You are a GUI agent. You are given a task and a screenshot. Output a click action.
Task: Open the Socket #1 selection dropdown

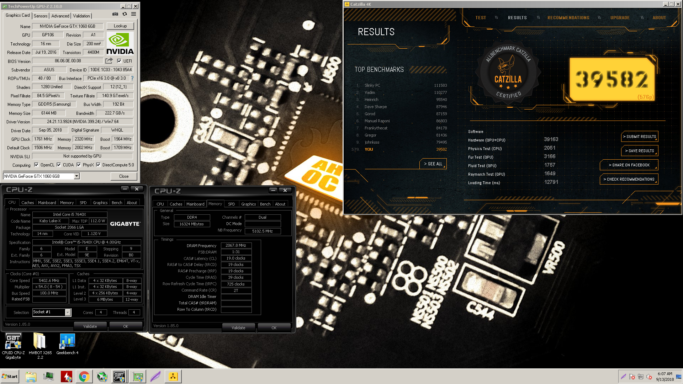click(68, 312)
